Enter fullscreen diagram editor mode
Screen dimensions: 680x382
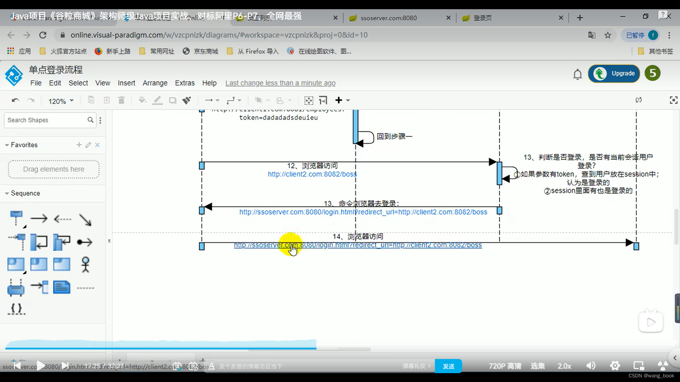tap(674, 100)
